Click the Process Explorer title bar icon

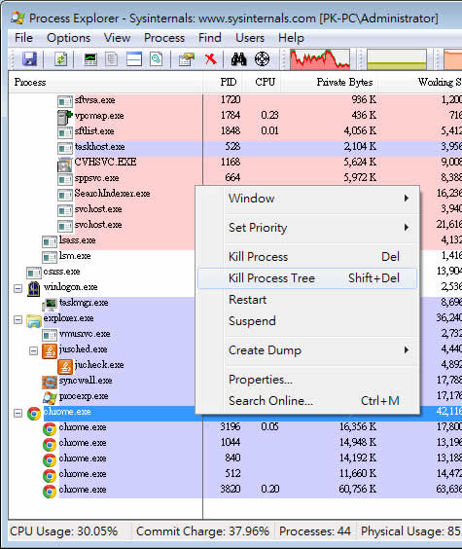(18, 18)
